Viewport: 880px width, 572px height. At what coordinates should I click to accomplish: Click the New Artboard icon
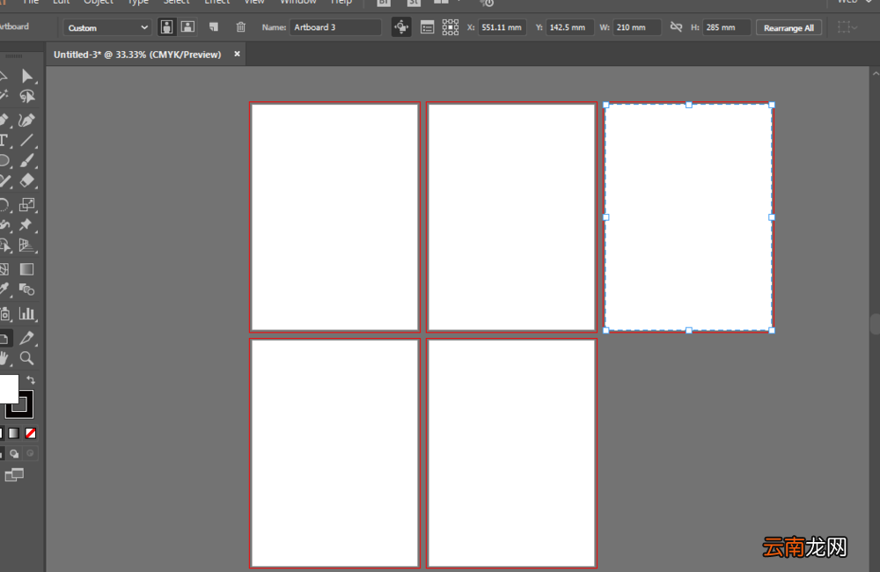click(213, 27)
